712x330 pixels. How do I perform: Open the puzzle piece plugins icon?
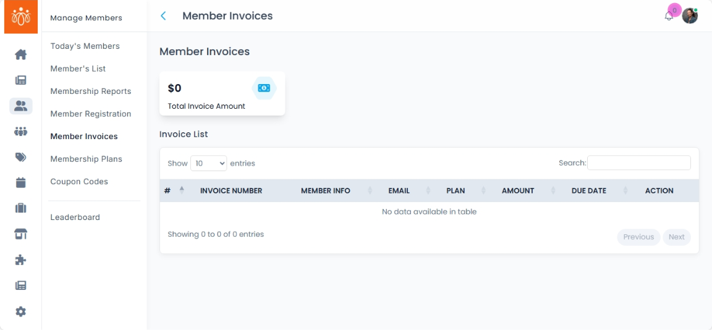point(21,260)
